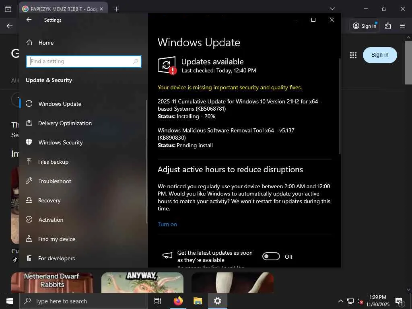Image resolution: width=412 pixels, height=309 pixels.
Task: Click the Settings content vertical scrollbar
Action: click(340, 106)
